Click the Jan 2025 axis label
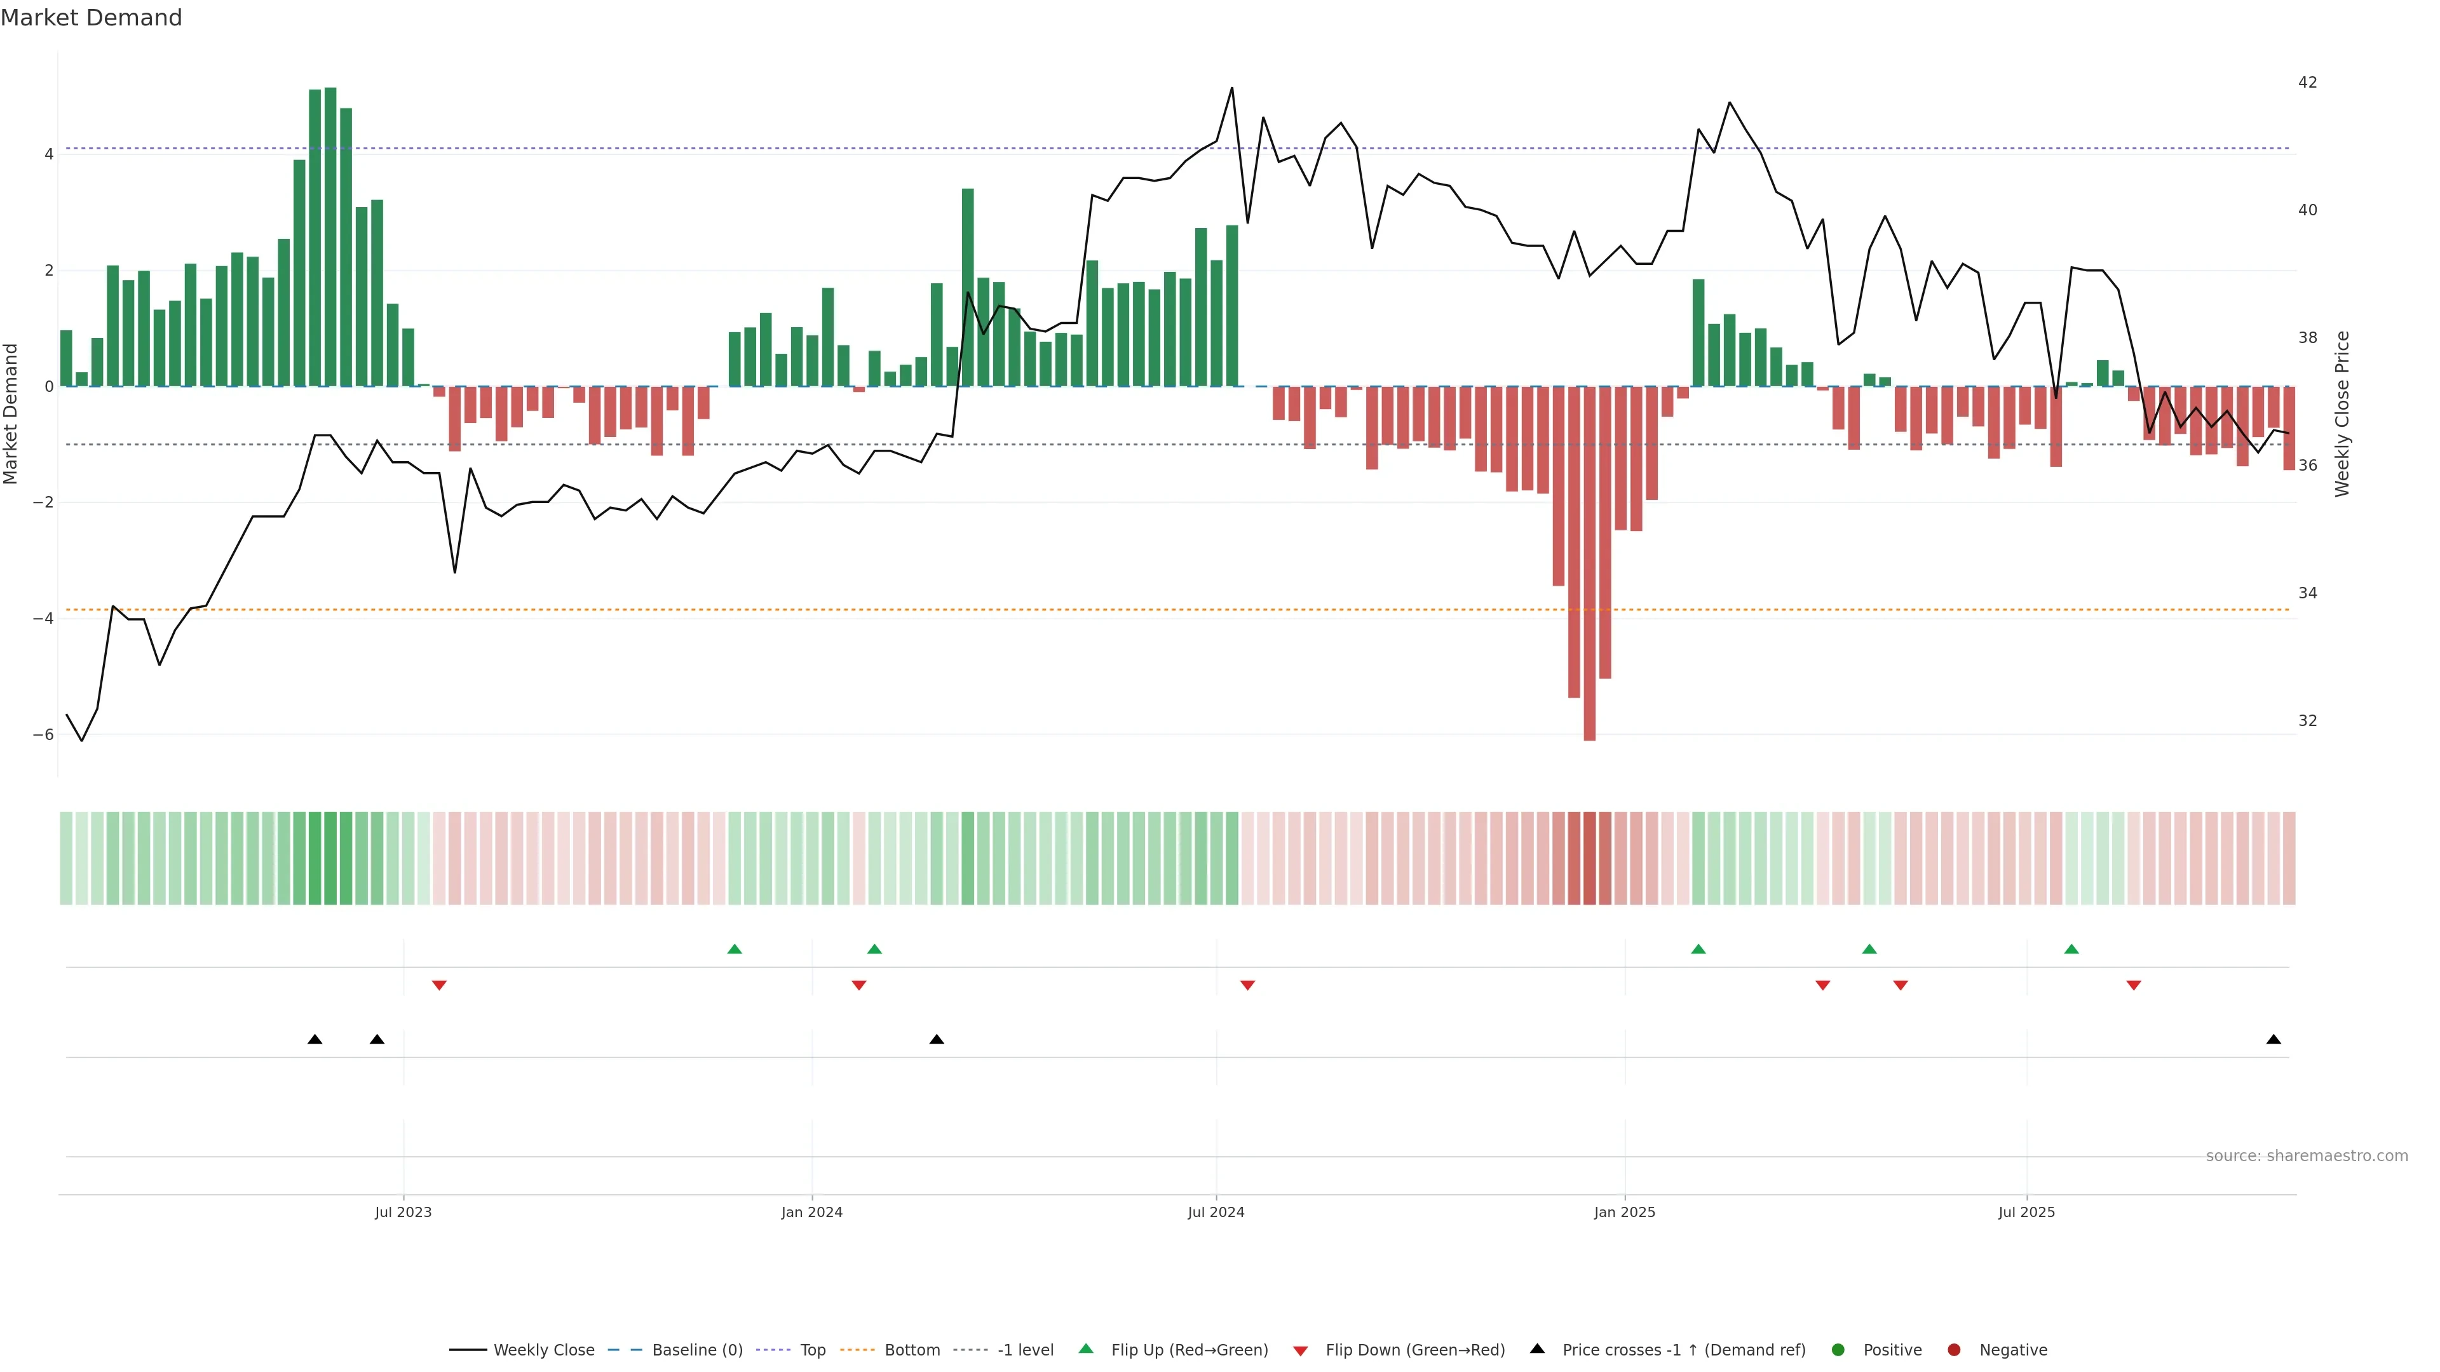Screen dimensions: 2440x1372 (1625, 1212)
